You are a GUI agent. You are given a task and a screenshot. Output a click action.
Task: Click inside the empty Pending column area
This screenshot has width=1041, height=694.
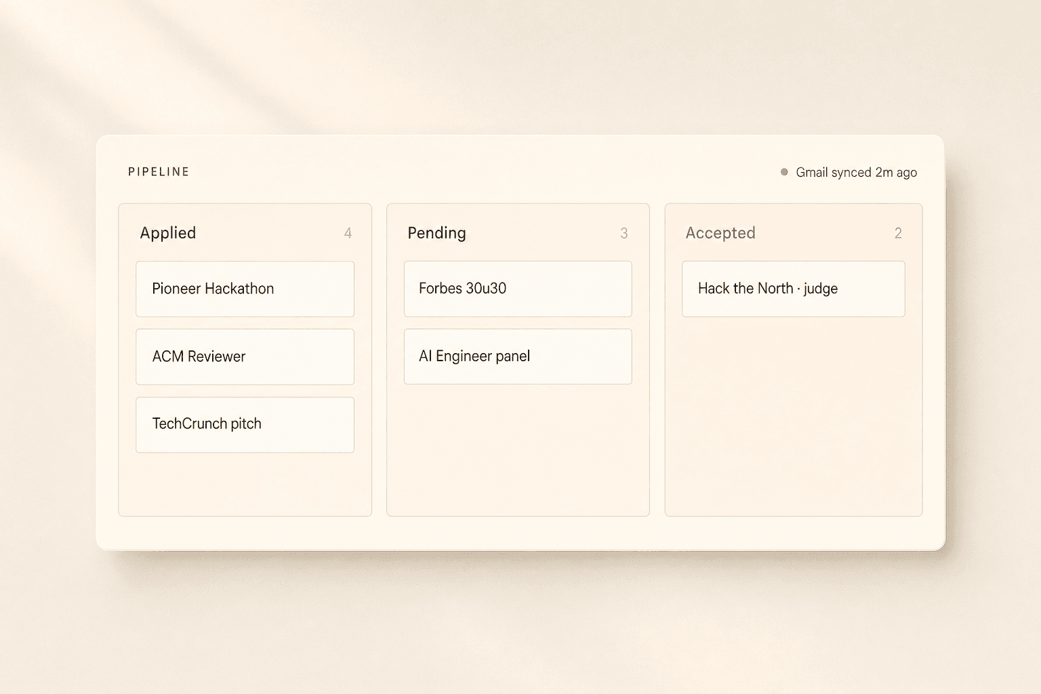click(x=517, y=447)
